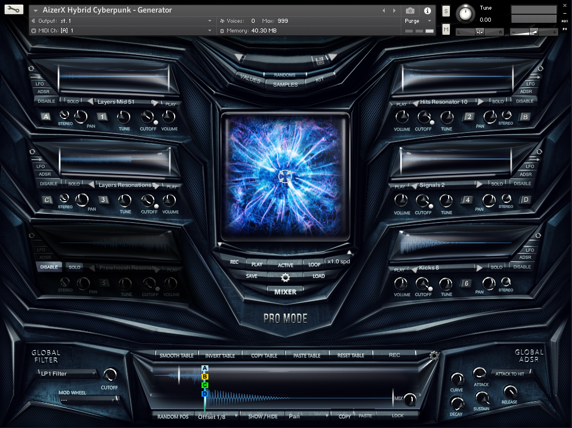Click the LOAD button under XY pad
This screenshot has width=572, height=428.
click(319, 276)
